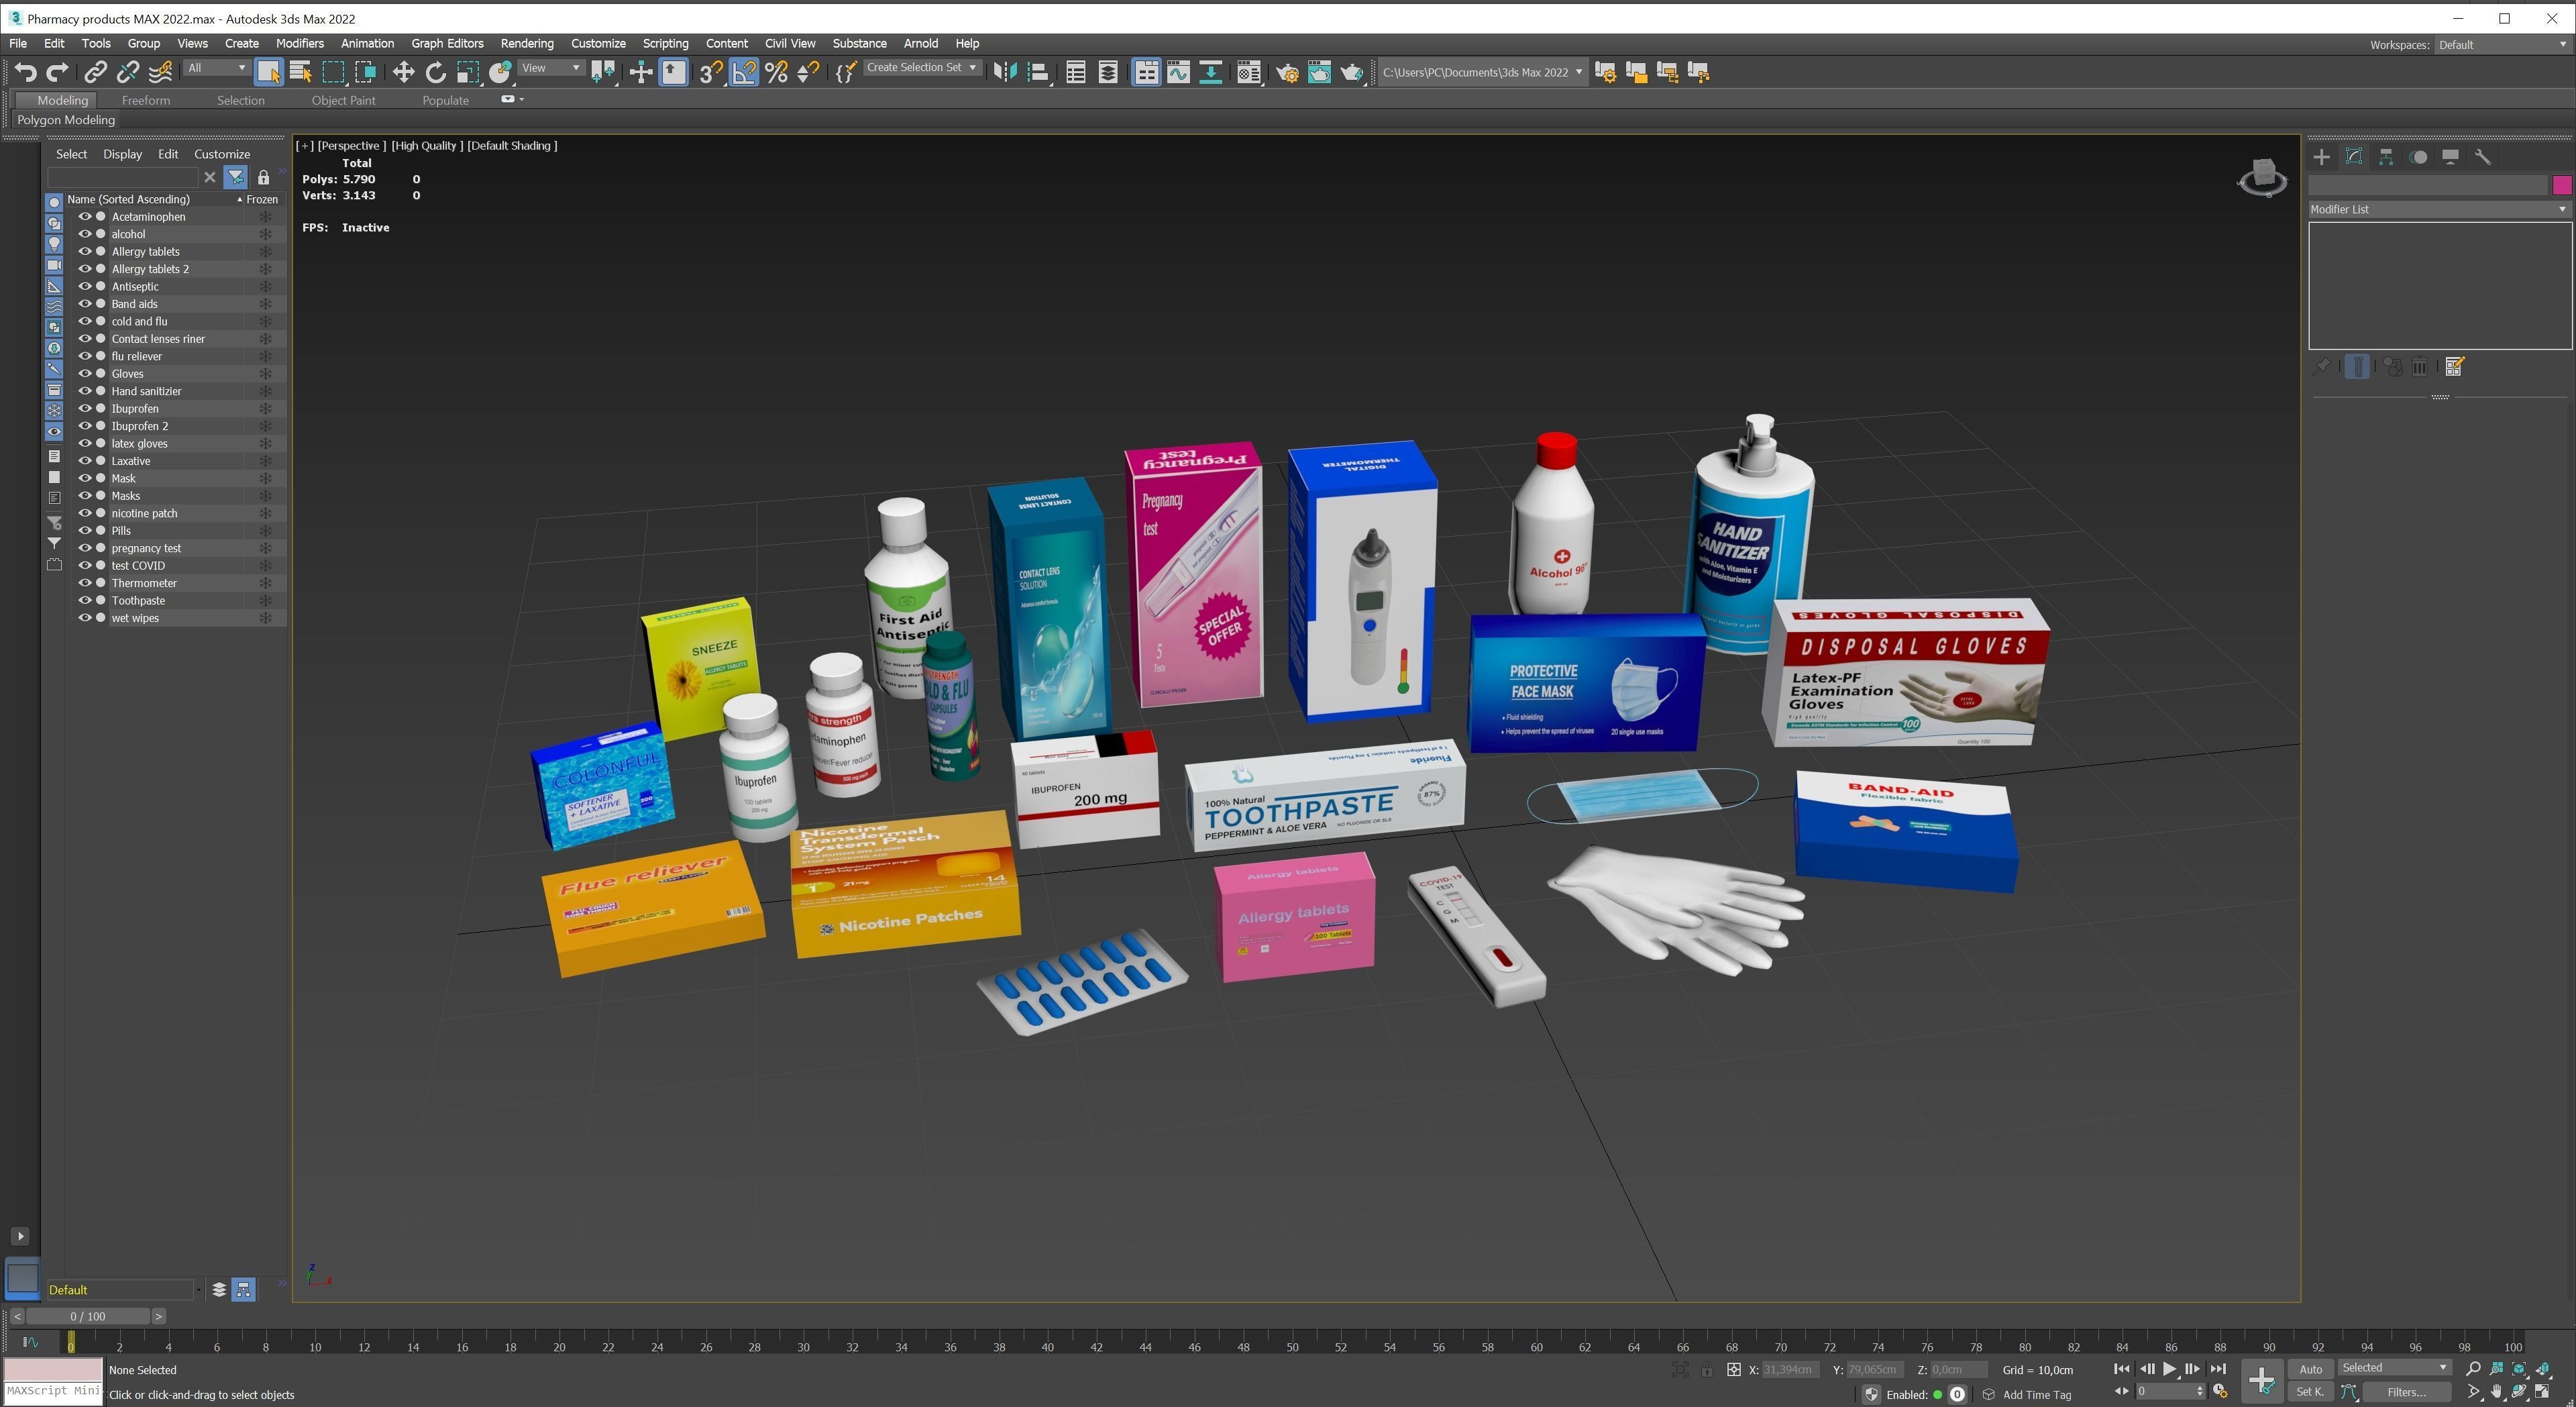Click the Undo arrow icon

click(25, 72)
